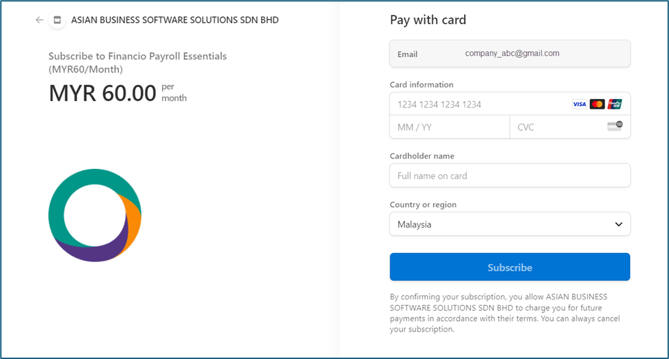Click ASIAN BUSINESS SOFTWARE SOLUTIONS merchant name

175,20
